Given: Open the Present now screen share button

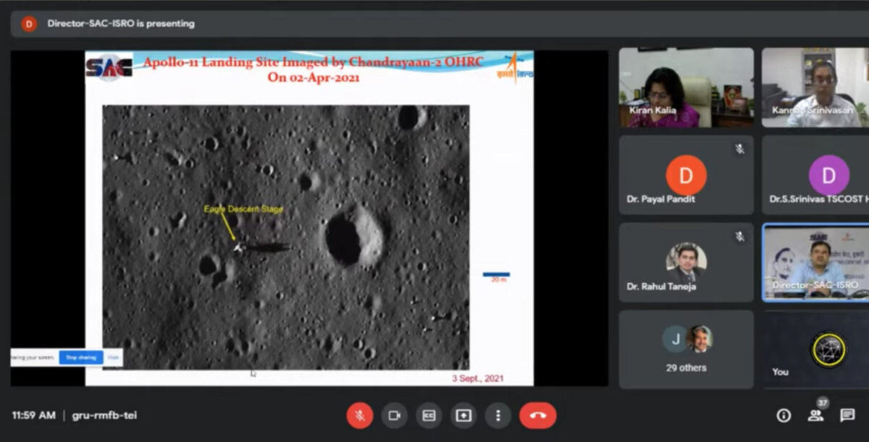Looking at the screenshot, I should pos(463,415).
